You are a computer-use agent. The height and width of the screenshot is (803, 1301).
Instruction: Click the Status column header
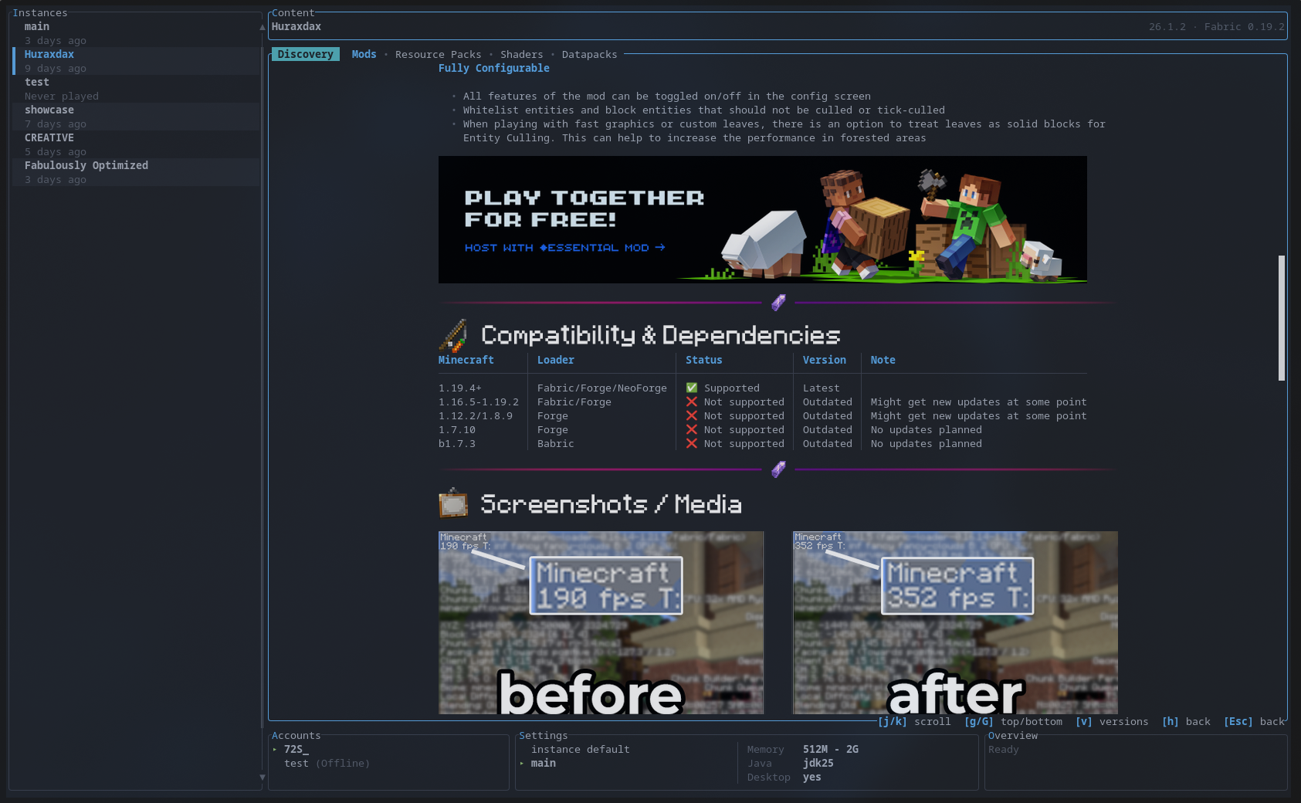[x=704, y=360]
